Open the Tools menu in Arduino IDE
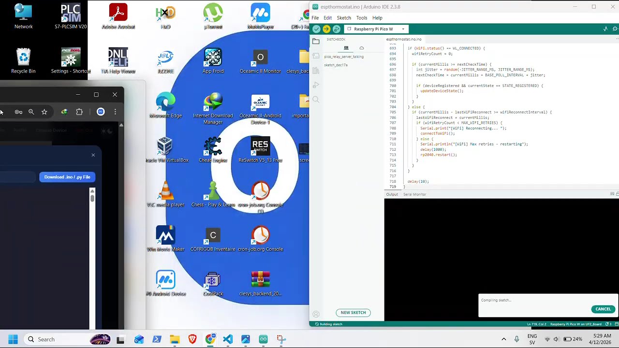619x348 pixels. tap(362, 18)
